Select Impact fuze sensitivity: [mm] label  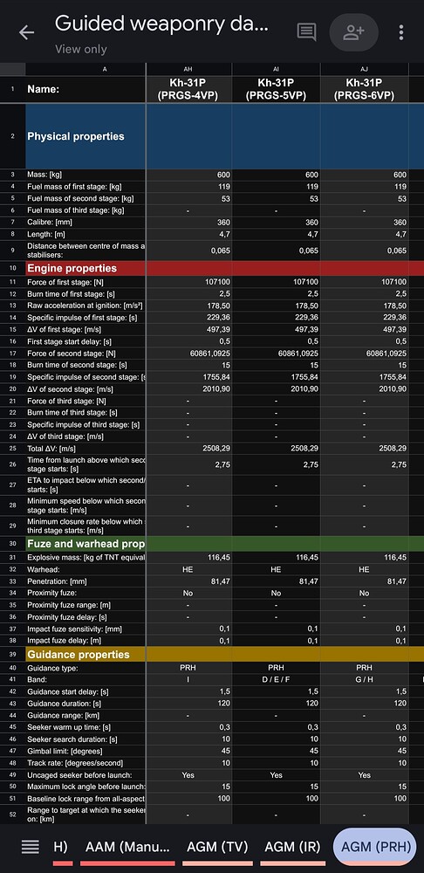point(85,629)
